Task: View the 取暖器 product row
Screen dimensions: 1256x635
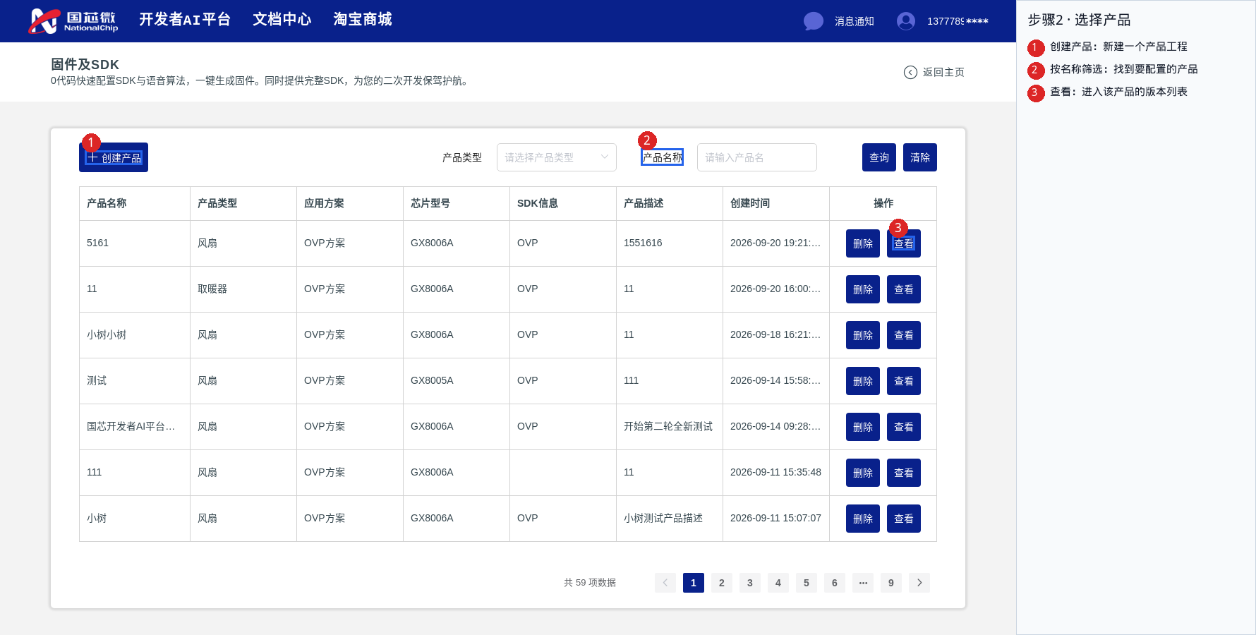Action: [x=904, y=289]
